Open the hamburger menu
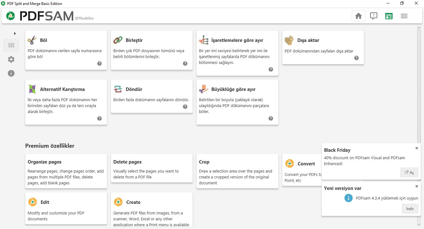Screen dimensions: 424x229 (x=404, y=16)
